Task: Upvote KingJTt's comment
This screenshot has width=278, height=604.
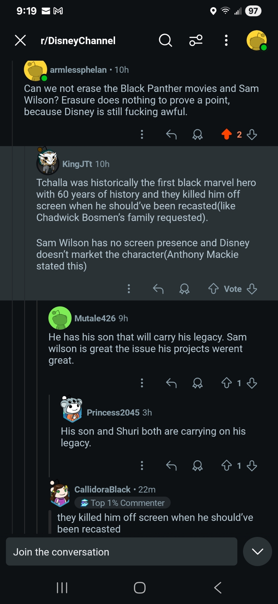Action: [214, 289]
